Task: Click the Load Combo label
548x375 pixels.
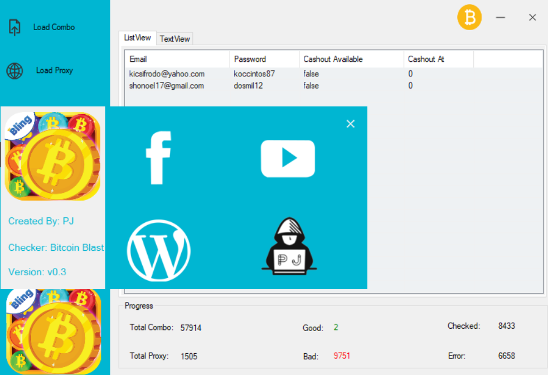Action: (x=54, y=27)
